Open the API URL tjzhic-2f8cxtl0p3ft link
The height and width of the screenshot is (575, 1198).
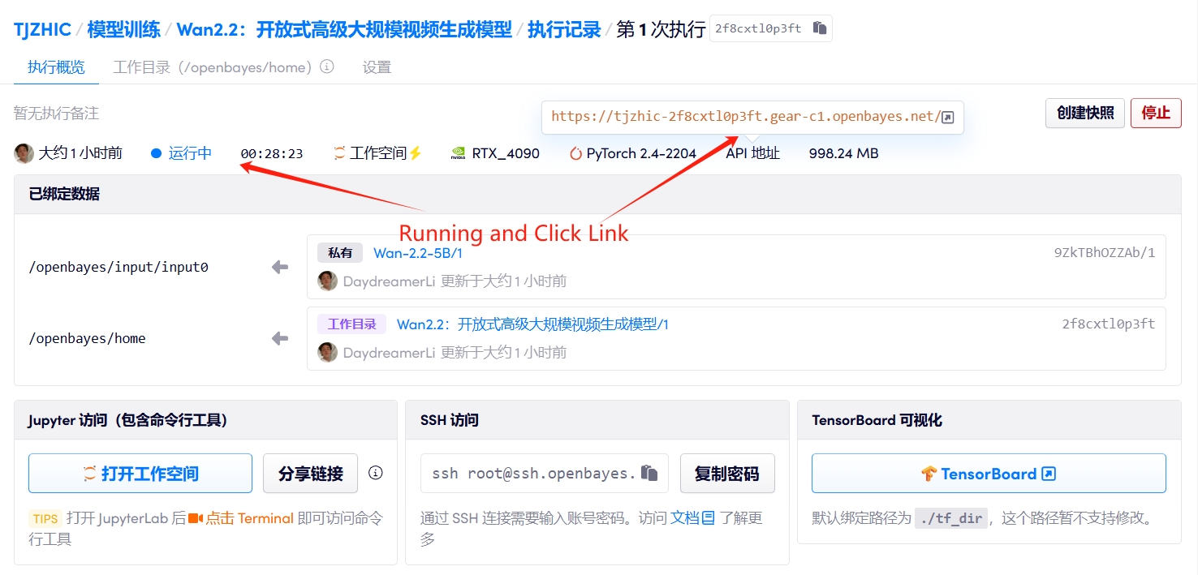coord(744,117)
